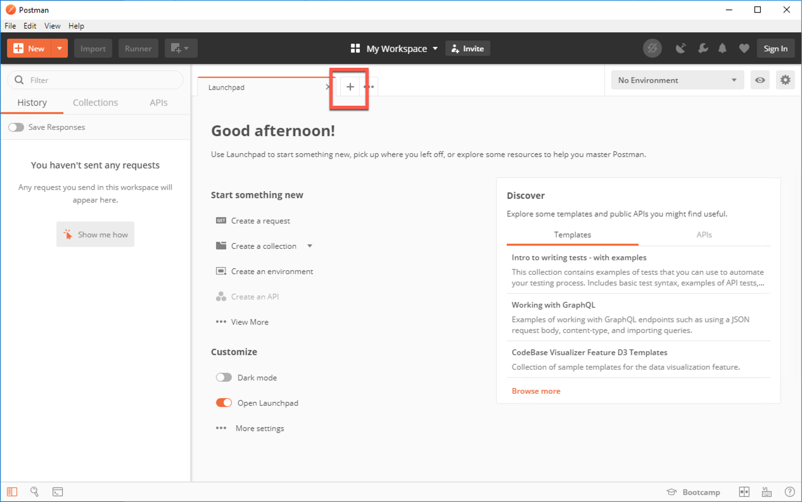Open notifications bell icon
Image resolution: width=802 pixels, height=502 pixels.
(x=722, y=49)
